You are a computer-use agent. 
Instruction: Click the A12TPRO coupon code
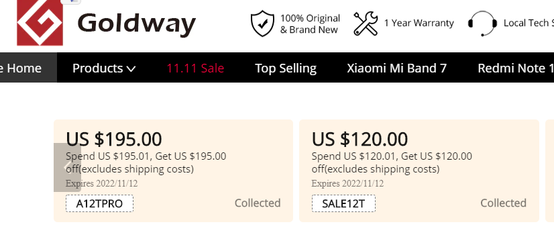(x=99, y=203)
